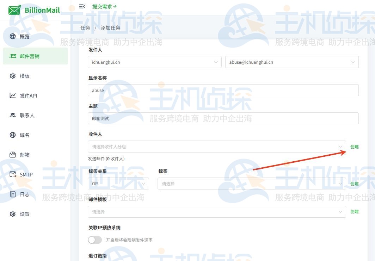Open the abuse@ichuanghui.cn sender address dropdown
The width and height of the screenshot is (375, 261).
tap(291, 62)
